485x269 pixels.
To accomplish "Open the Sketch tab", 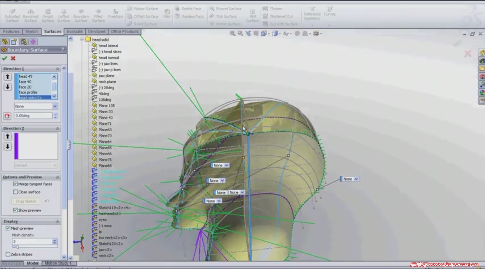I will tap(32, 32).
